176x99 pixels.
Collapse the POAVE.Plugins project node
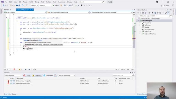(138, 21)
